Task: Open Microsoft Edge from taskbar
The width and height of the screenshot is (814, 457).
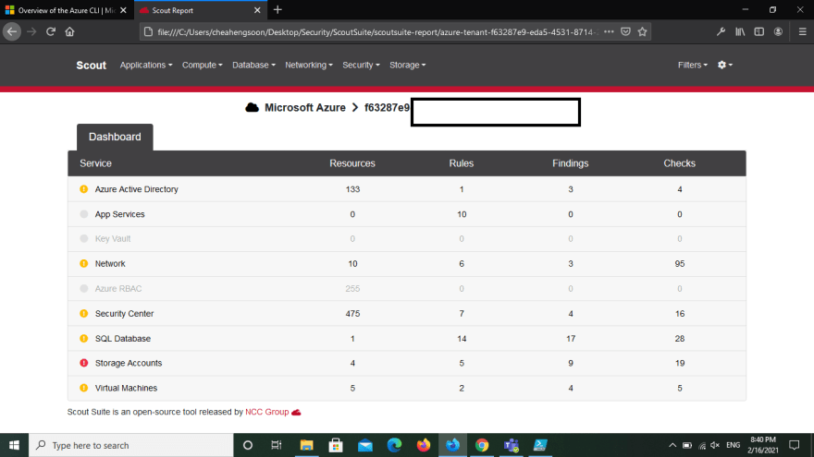Action: tap(394, 445)
